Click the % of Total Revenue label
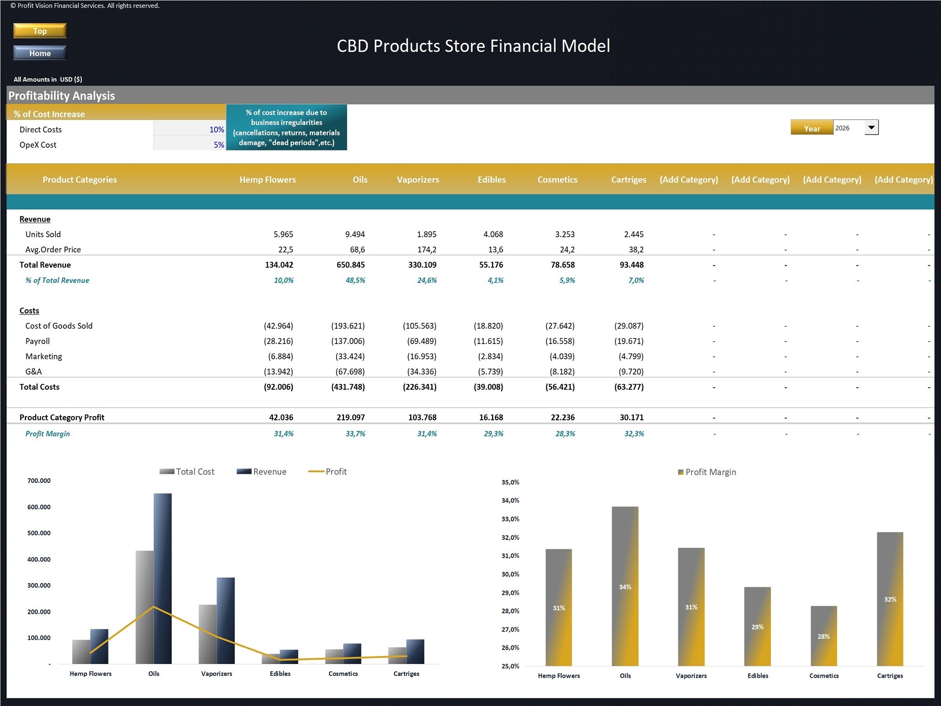Screen dimensions: 941x706 point(57,280)
